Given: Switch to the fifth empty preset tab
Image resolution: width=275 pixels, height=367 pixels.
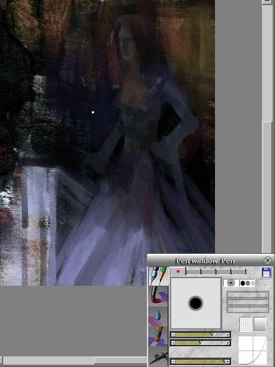Looking at the screenshot, I should (x=239, y=272).
